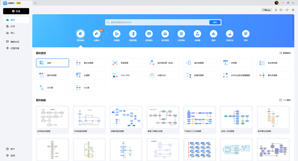The image size is (298, 161).
Task: Select the 架构图 category icon
Action: [197, 34]
